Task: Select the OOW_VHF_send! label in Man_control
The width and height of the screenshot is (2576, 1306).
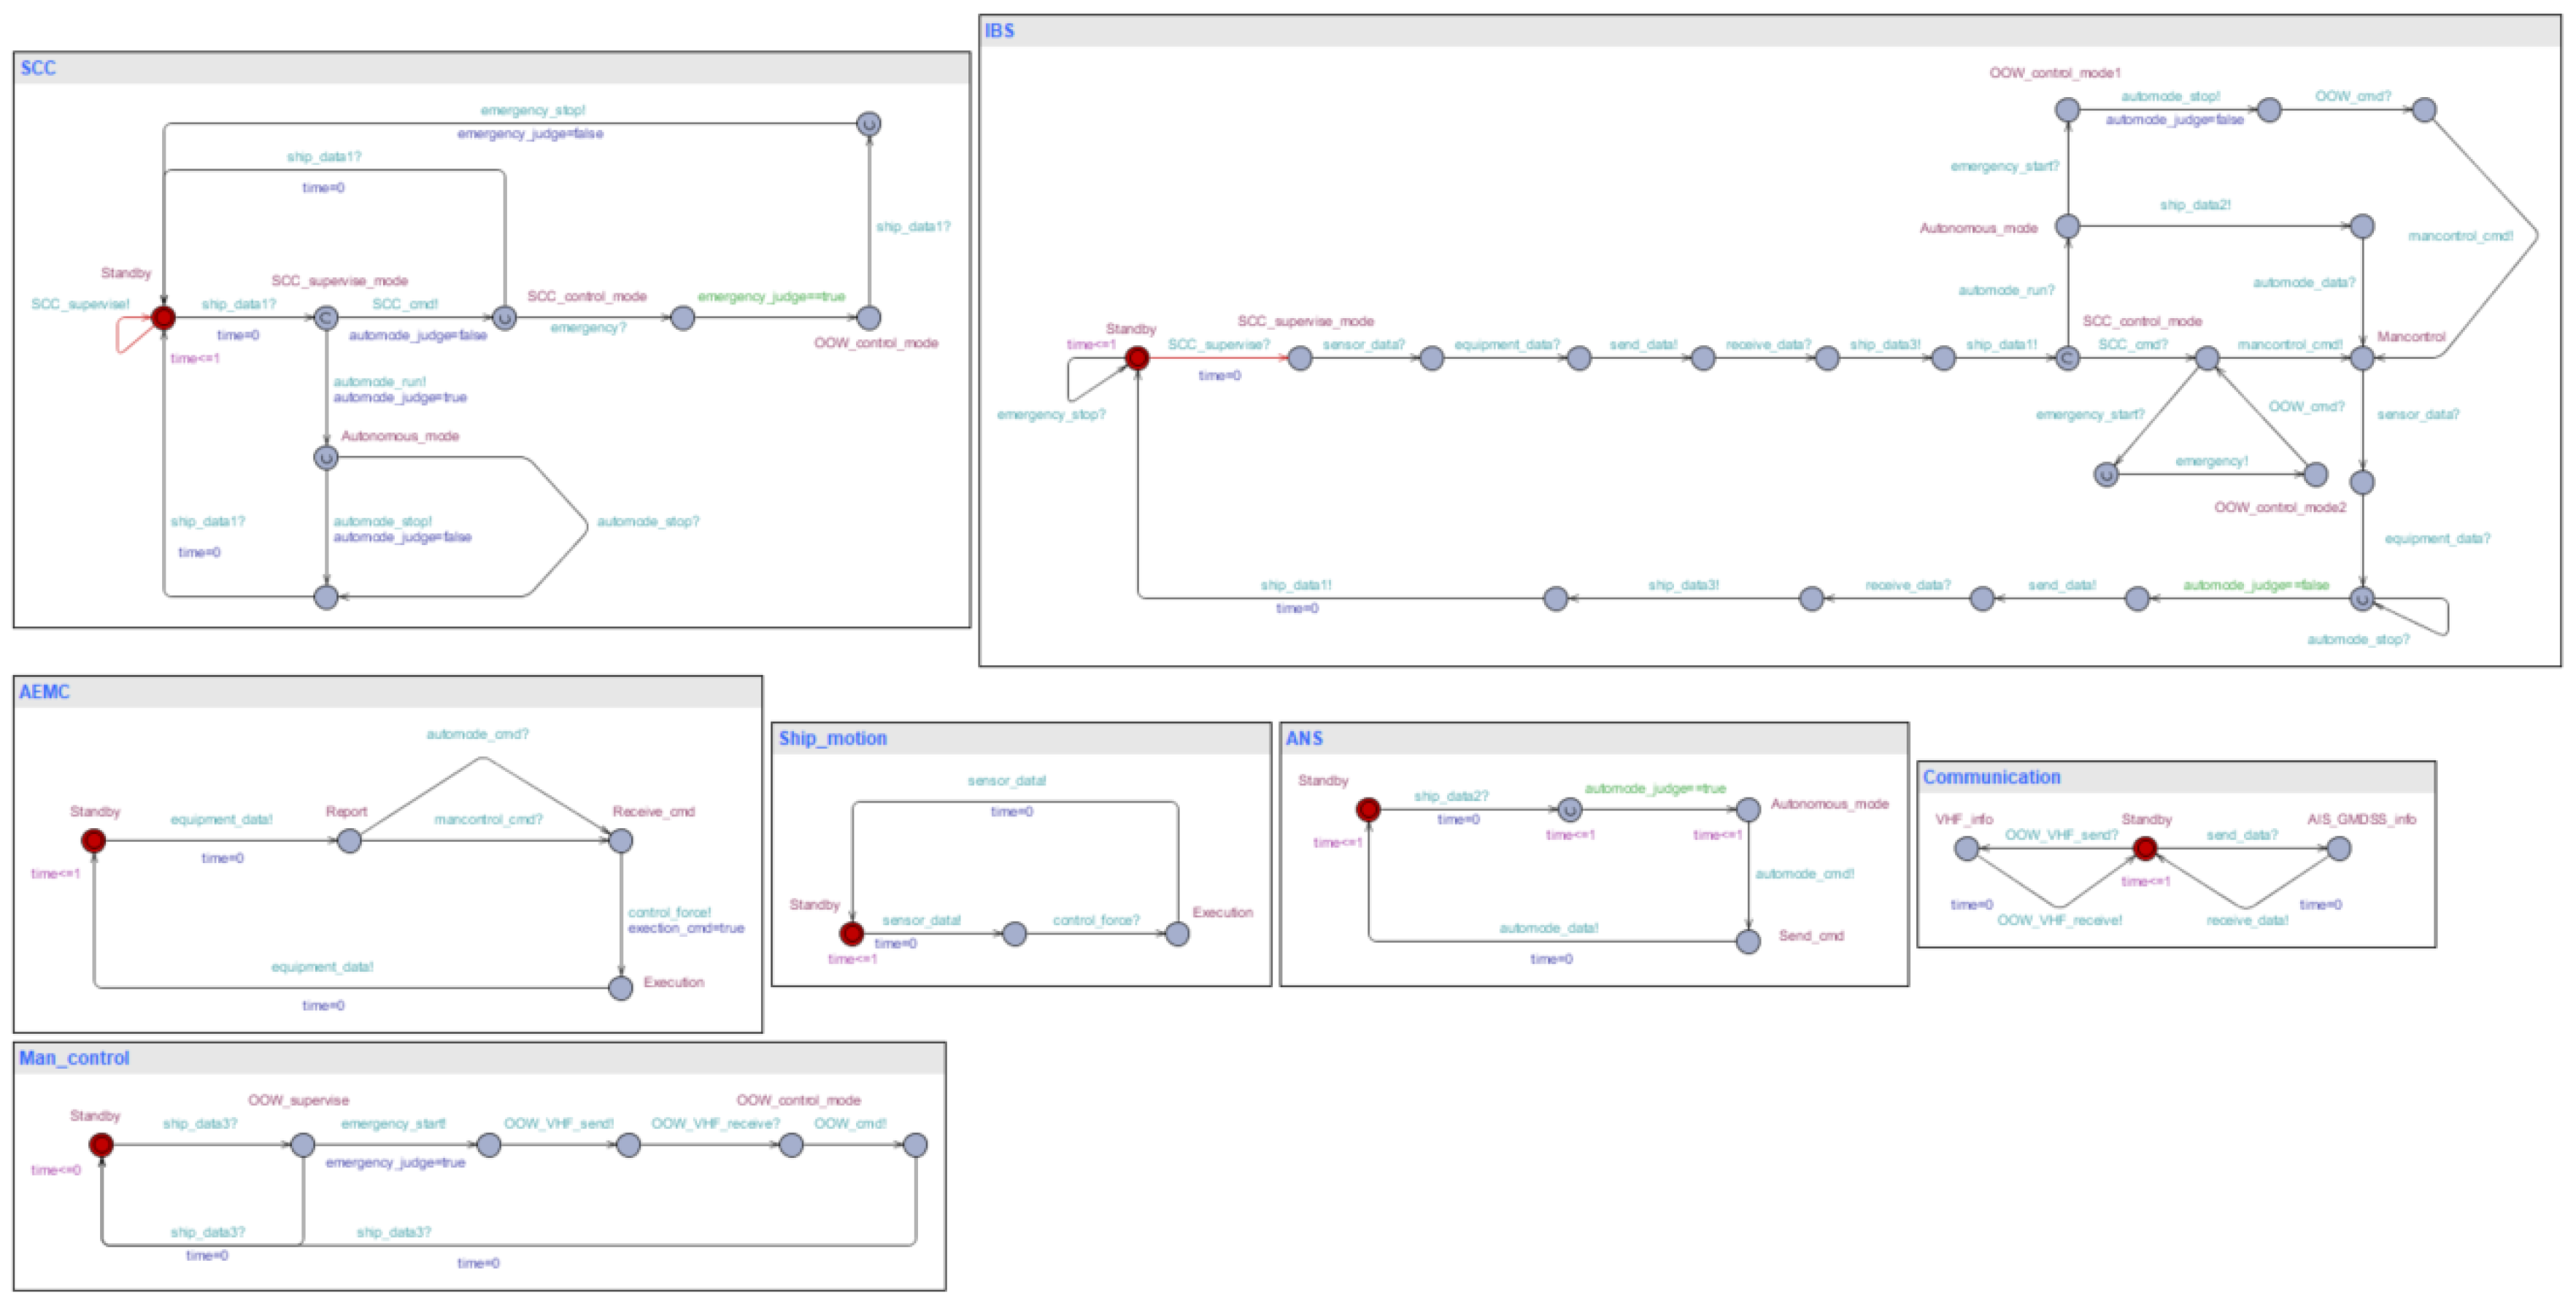Action: click(558, 1123)
